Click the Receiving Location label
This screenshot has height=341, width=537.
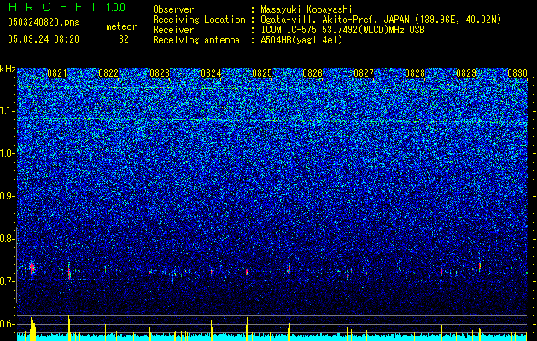[x=199, y=20]
